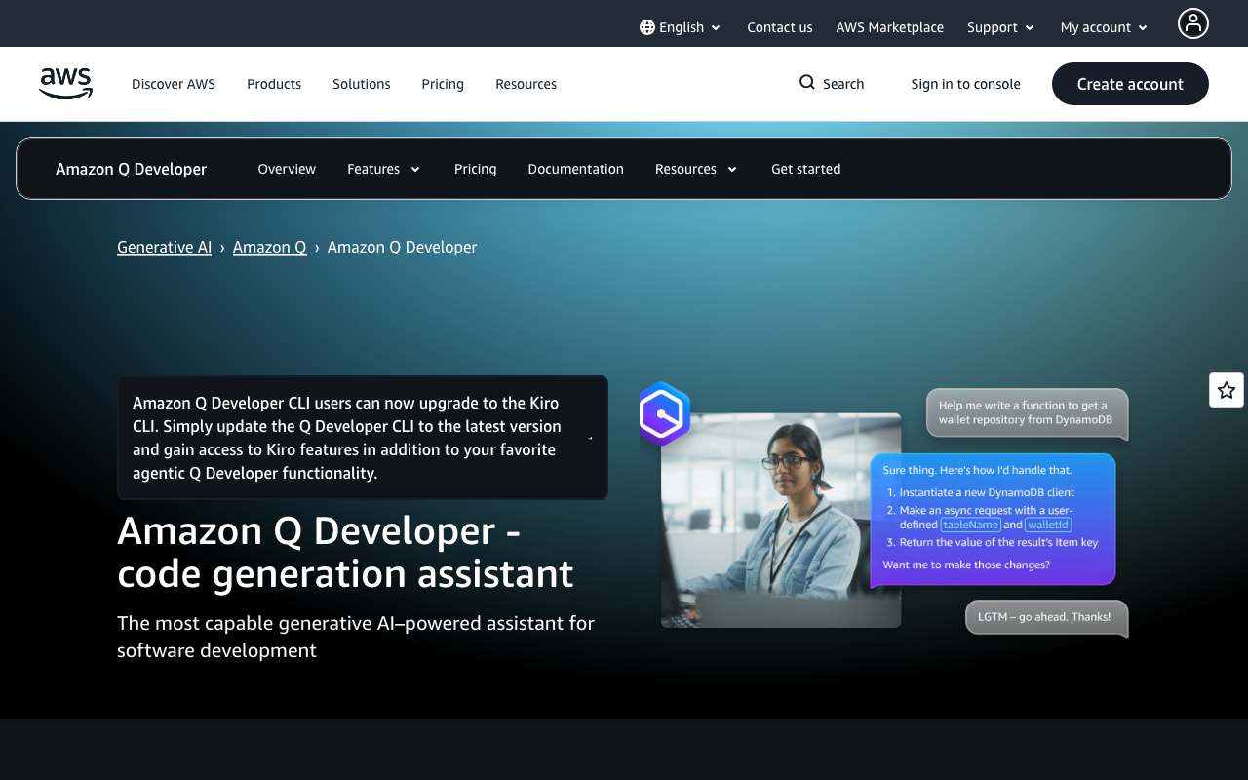Click the Create account button
This screenshot has height=780, width=1248.
click(1130, 84)
